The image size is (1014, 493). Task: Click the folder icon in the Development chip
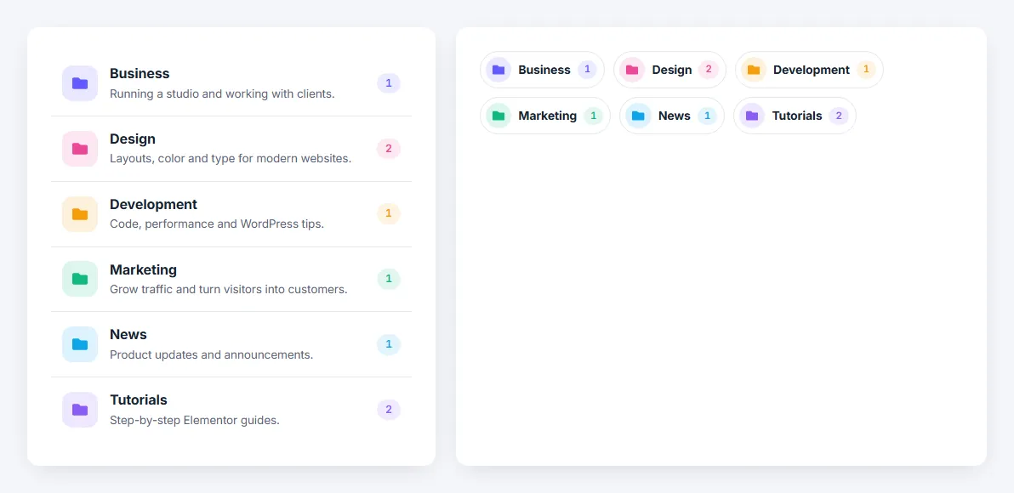(754, 70)
